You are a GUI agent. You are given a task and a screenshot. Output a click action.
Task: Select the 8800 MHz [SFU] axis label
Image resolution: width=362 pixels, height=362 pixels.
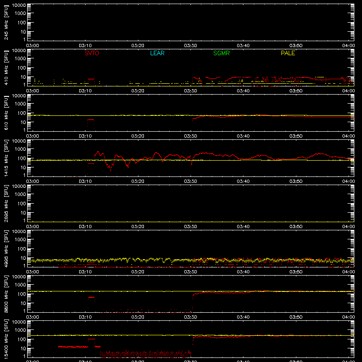[x=6, y=294]
